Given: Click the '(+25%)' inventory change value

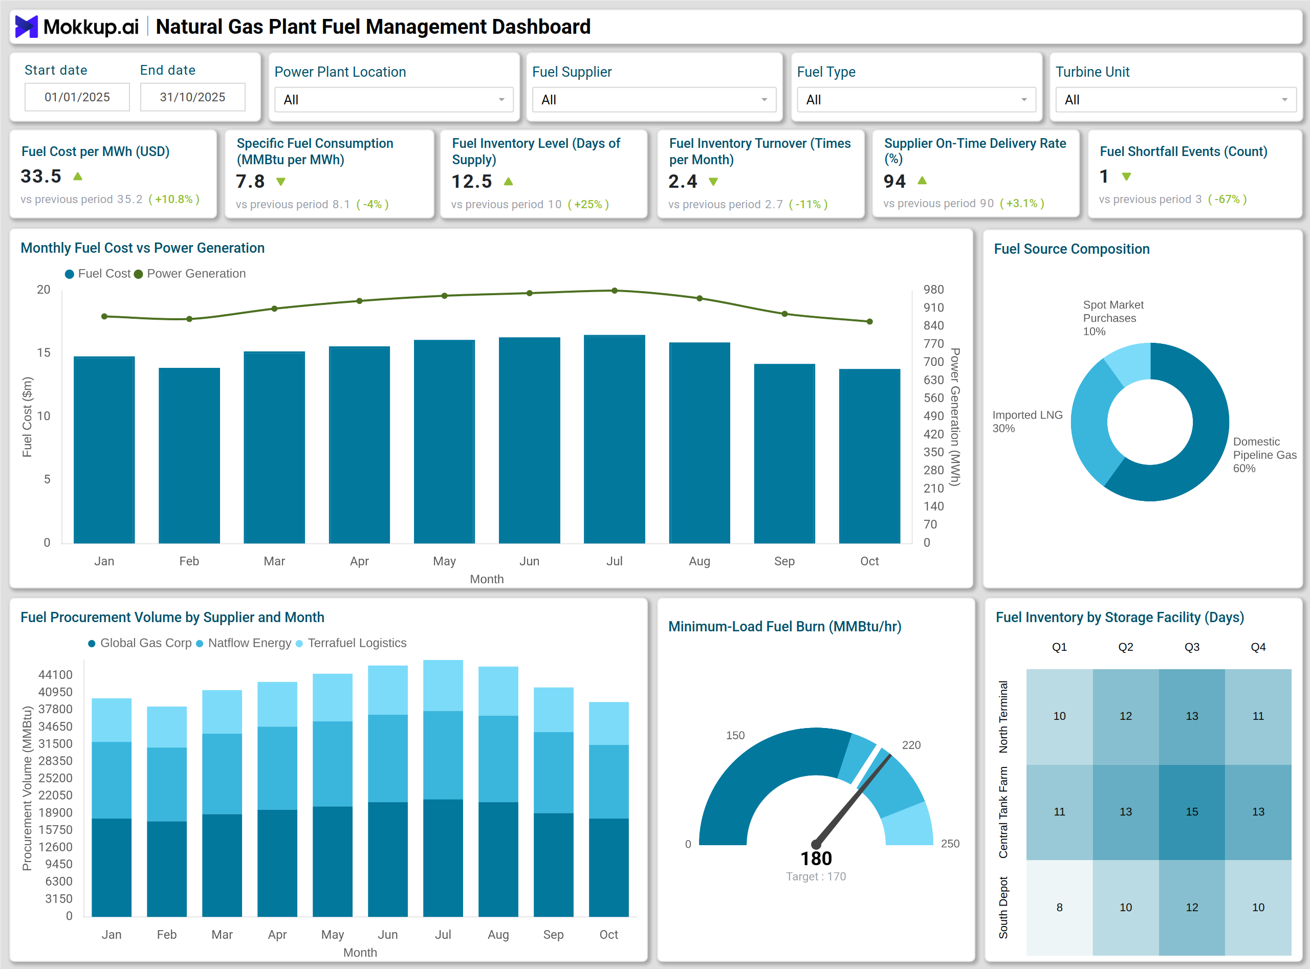Looking at the screenshot, I should (x=588, y=205).
